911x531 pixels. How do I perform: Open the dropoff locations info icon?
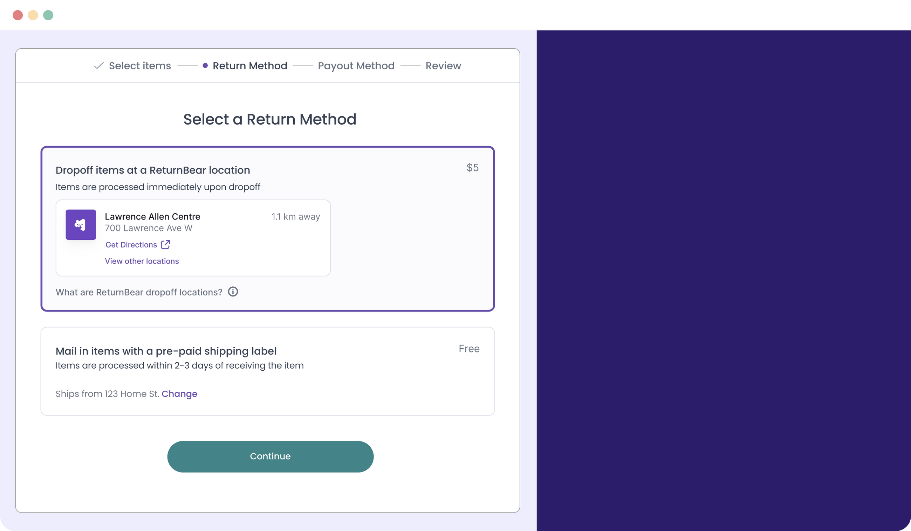tap(233, 292)
